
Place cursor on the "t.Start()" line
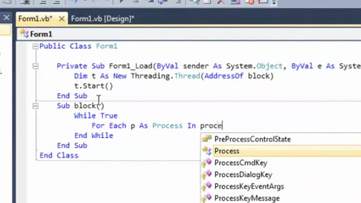[93, 86]
